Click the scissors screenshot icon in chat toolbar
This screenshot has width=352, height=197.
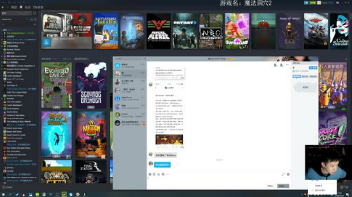tap(158, 174)
